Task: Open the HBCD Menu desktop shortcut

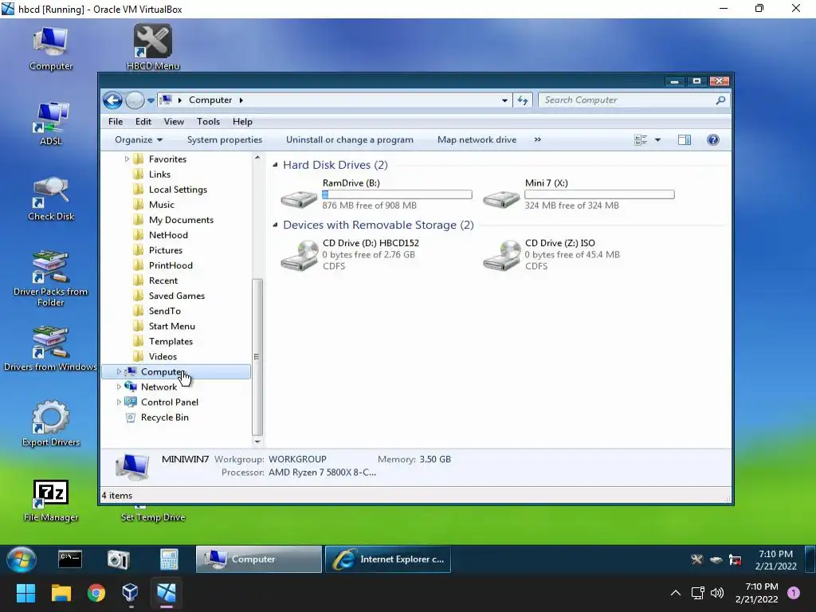Action: (152, 48)
